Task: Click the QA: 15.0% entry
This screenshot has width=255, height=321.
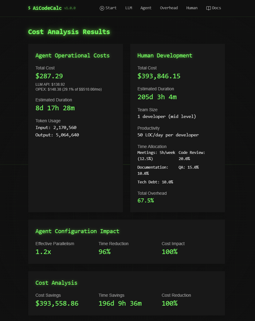Action: click(x=189, y=167)
